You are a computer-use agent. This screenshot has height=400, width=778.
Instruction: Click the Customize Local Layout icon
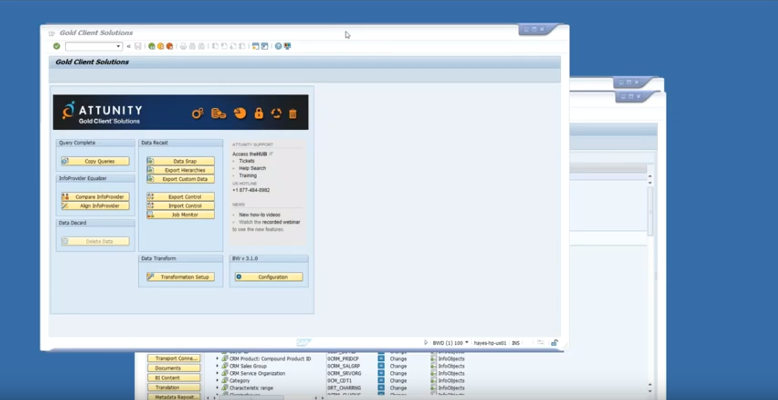pyautogui.click(x=288, y=46)
